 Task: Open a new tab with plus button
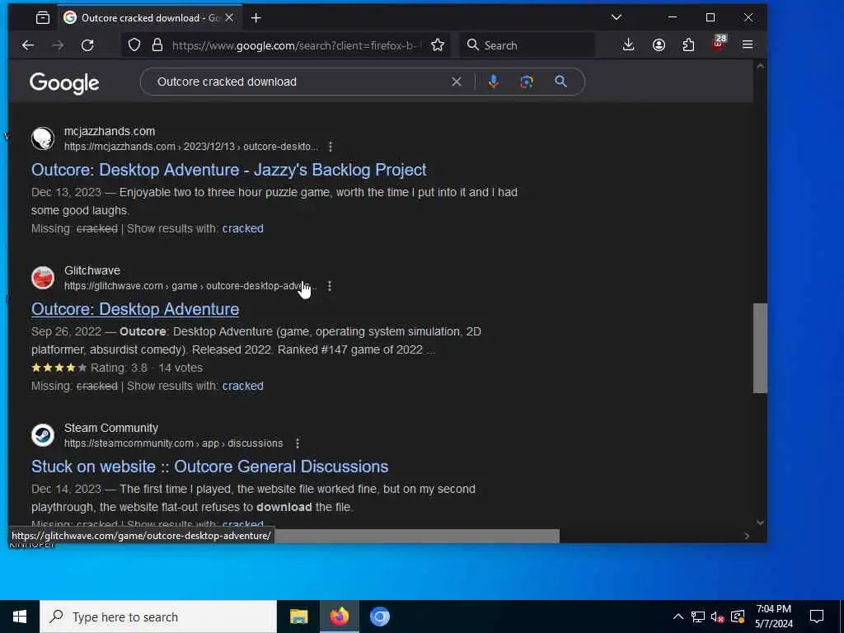(256, 18)
